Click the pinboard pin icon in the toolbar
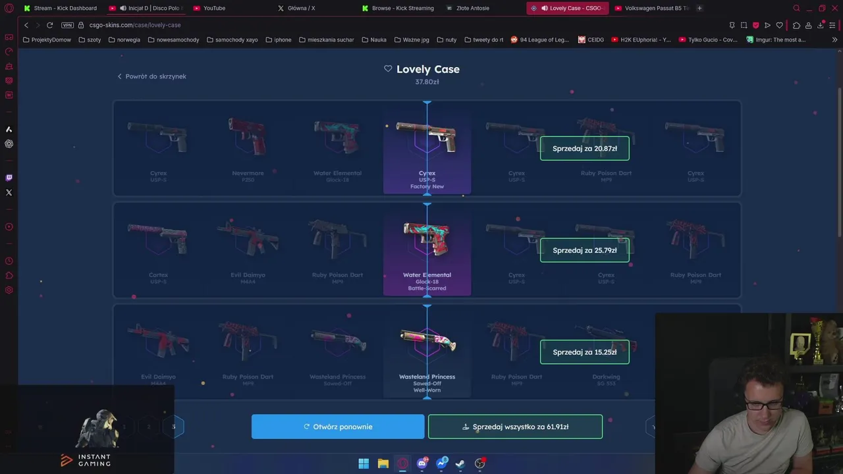 [x=732, y=25]
